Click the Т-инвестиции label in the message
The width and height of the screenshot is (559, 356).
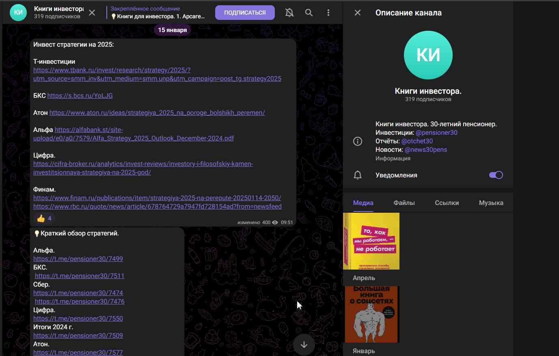coord(54,62)
